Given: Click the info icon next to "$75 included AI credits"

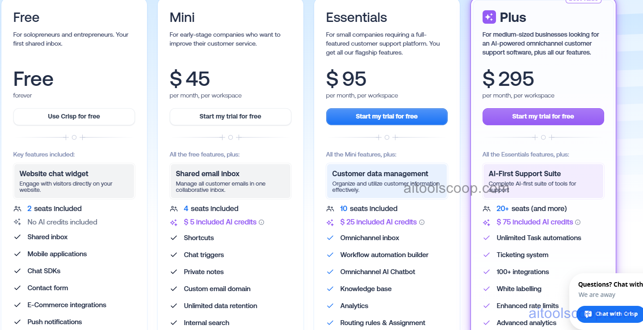Looking at the screenshot, I should pyautogui.click(x=578, y=222).
